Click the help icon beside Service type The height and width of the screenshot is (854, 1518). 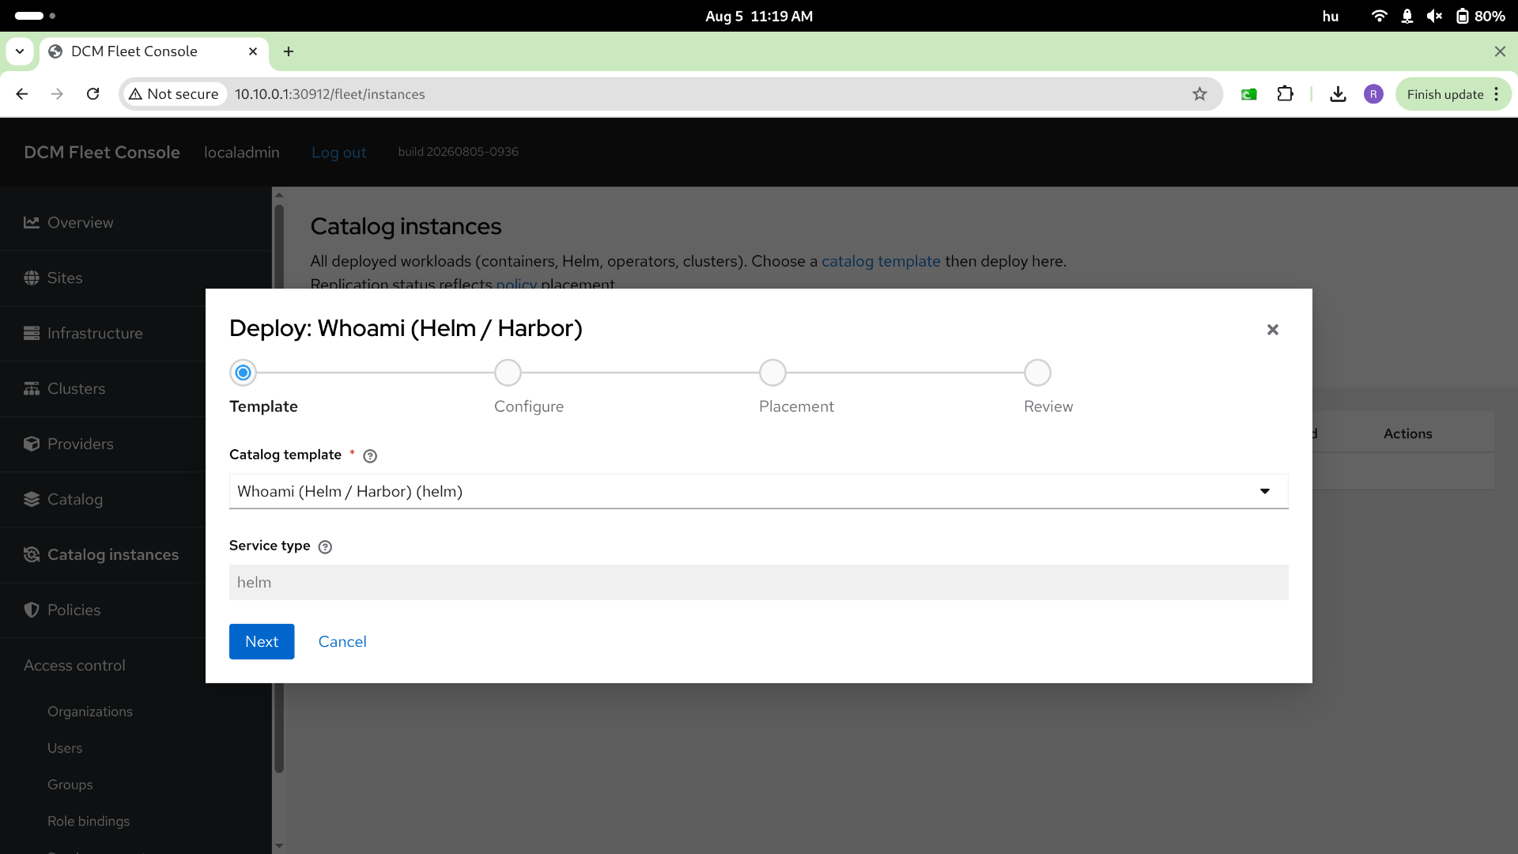[325, 546]
